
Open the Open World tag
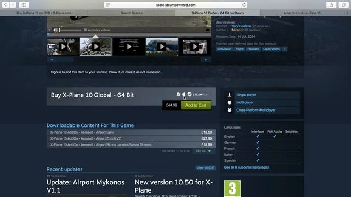(271, 49)
